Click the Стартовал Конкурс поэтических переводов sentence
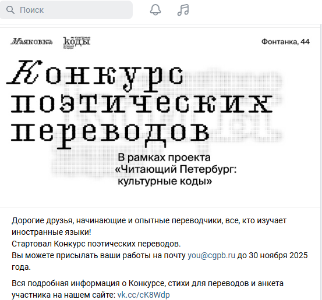Viewport: 322px width, 300px height. (x=96, y=244)
